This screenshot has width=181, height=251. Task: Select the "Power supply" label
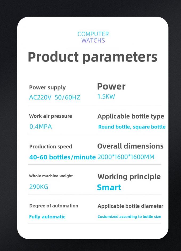47,88
